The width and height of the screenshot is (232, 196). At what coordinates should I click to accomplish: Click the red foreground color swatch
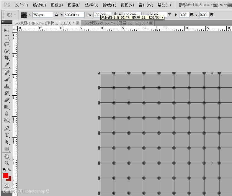click(x=5, y=176)
